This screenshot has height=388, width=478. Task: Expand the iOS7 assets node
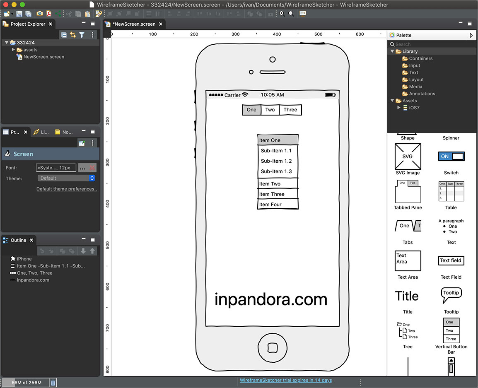pyautogui.click(x=399, y=108)
